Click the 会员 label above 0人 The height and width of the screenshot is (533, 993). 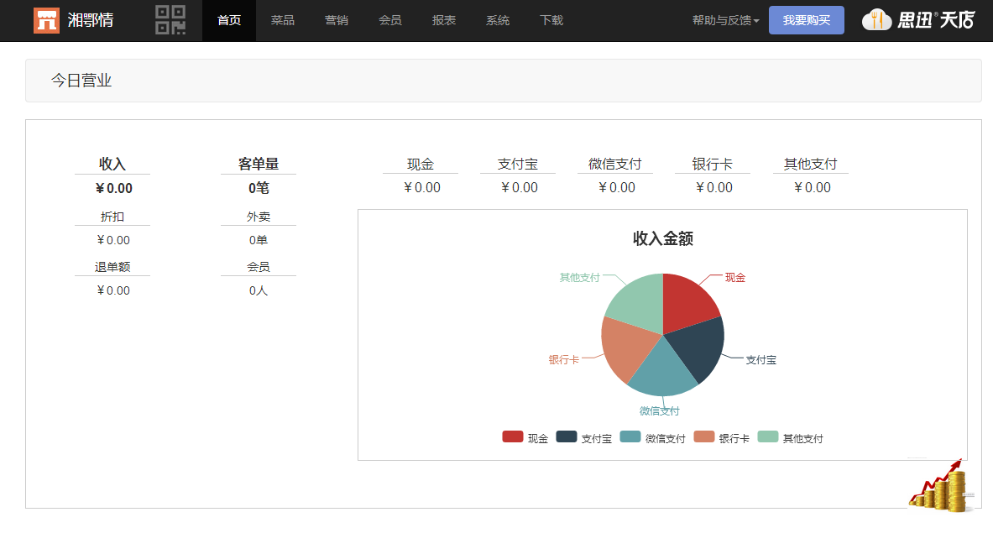click(x=259, y=267)
